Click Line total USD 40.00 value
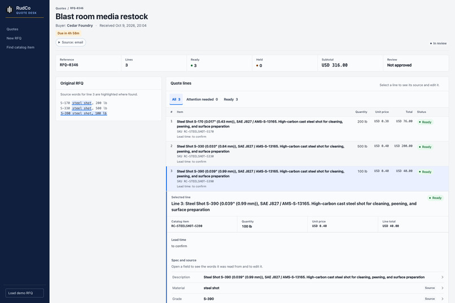Image resolution: width=455 pixels, height=303 pixels. tap(391, 226)
